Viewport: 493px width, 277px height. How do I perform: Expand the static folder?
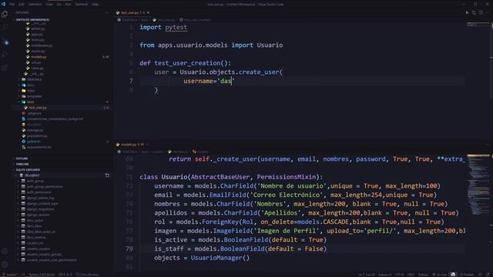point(19,91)
